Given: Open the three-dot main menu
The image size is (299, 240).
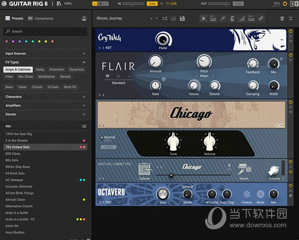Looking at the screenshot, I should 52,4.
